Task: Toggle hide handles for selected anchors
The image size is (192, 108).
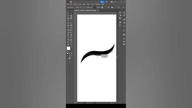Action: (94, 7)
